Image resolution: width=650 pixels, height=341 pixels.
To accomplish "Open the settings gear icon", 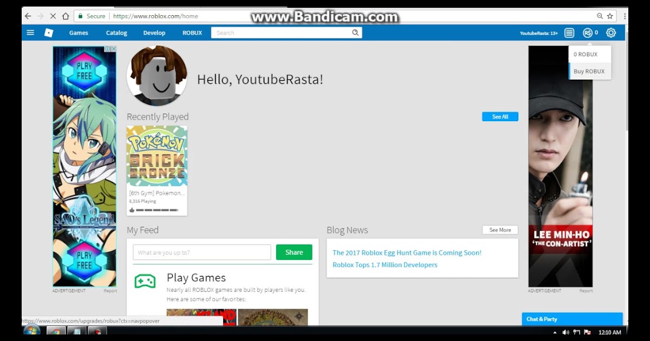I will tap(611, 33).
